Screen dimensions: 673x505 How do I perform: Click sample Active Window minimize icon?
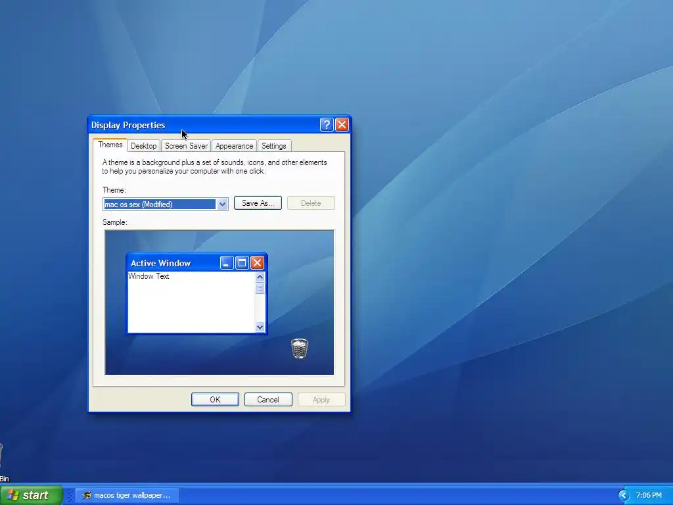pos(227,263)
